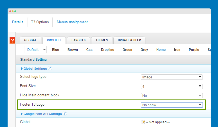218x127 pixels.
Task: Open the Default profile dropdown arrow
Action: (44, 50)
